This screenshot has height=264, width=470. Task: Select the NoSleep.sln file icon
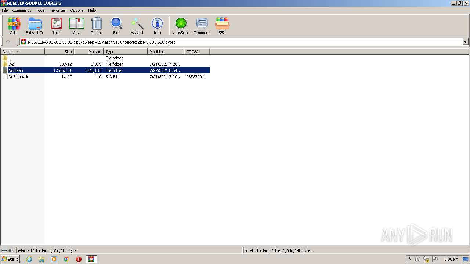[x=5, y=77]
